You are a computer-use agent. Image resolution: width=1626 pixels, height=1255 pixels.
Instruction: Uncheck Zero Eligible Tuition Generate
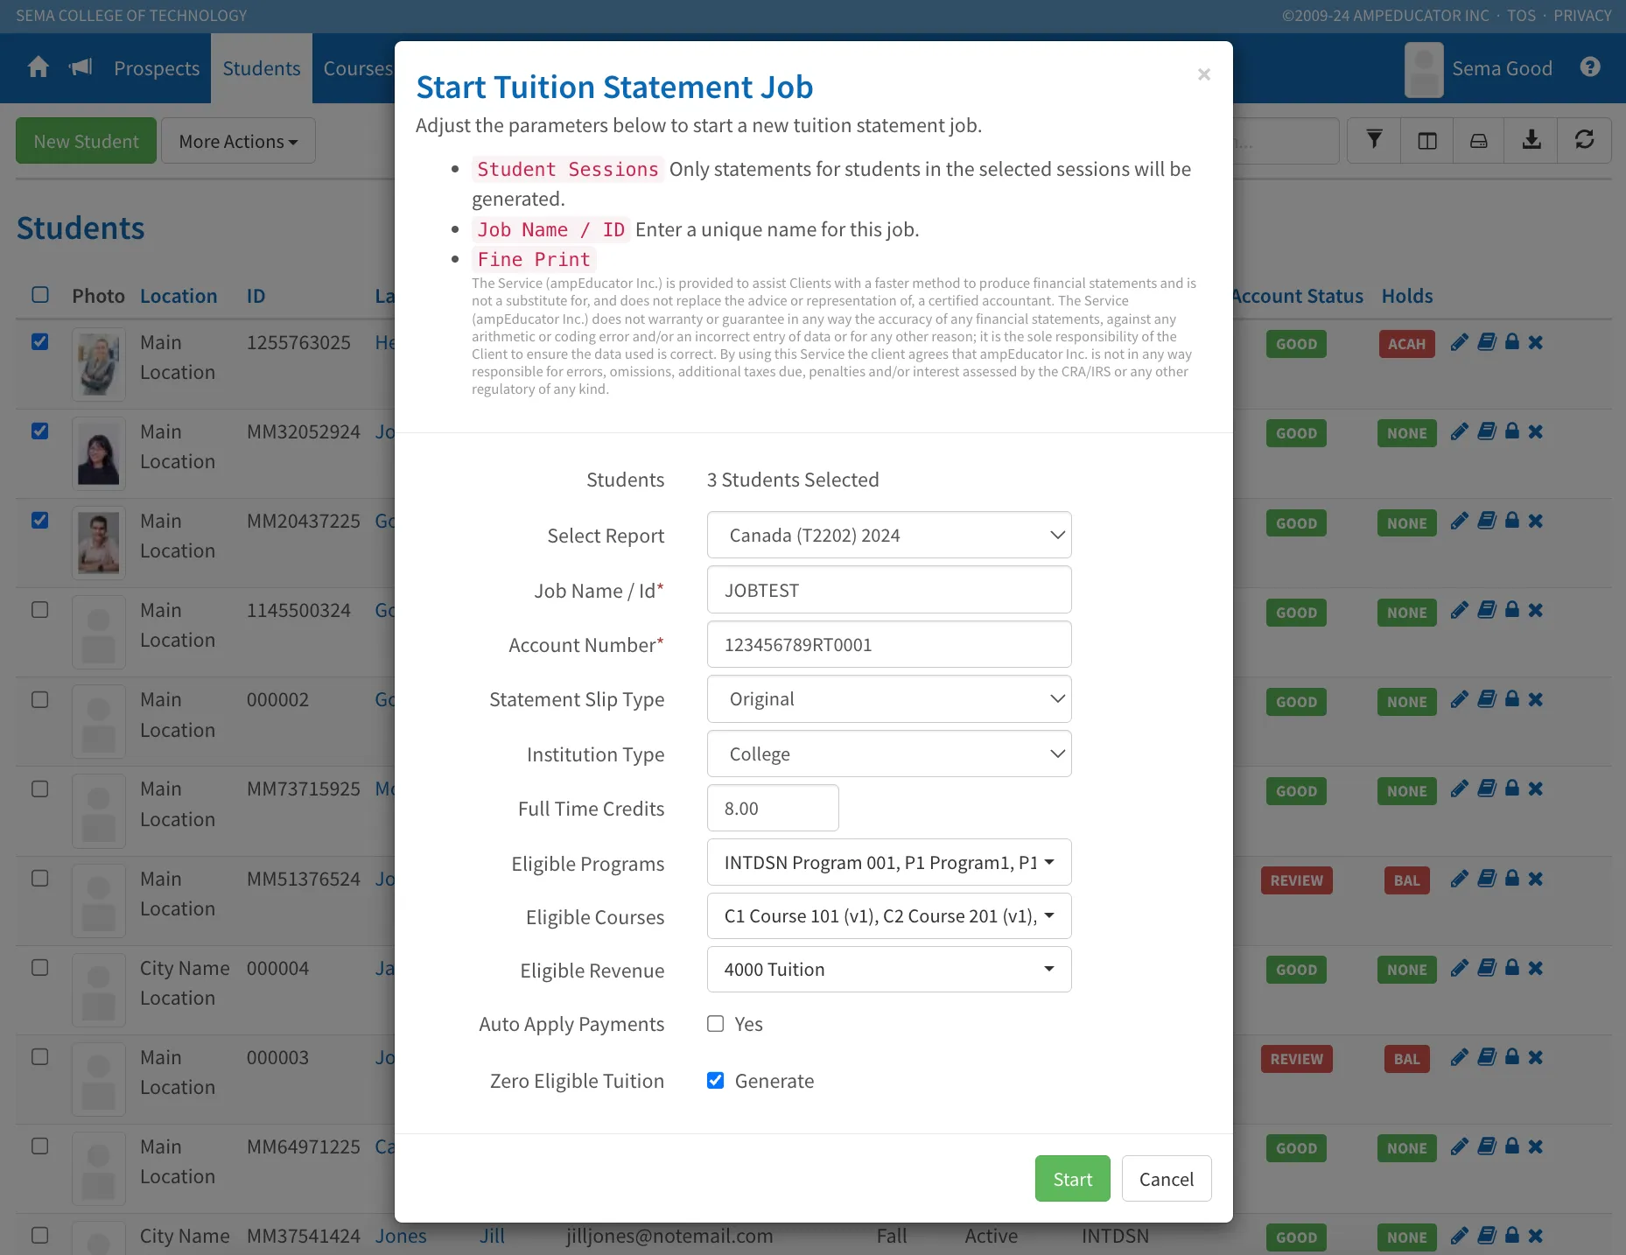[x=715, y=1081]
